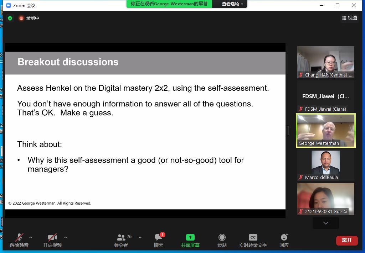This screenshot has width=365, height=253.
Task: Expand video options arrow beside 开启视频
Action: [66, 237]
